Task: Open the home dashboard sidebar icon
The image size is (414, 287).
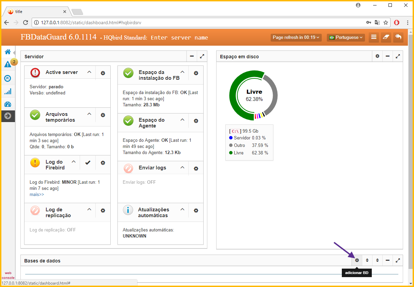Action: click(x=7, y=52)
